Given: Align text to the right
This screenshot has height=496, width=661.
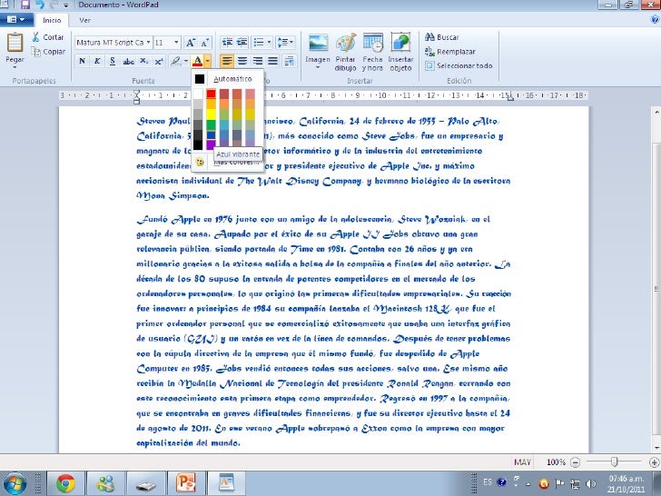Looking at the screenshot, I should coord(258,62).
